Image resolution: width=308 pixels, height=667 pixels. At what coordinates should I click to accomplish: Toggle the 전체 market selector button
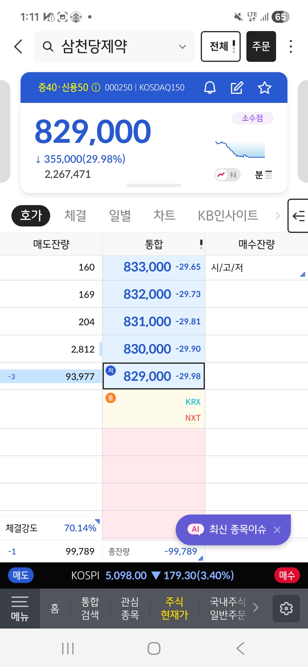(220, 46)
